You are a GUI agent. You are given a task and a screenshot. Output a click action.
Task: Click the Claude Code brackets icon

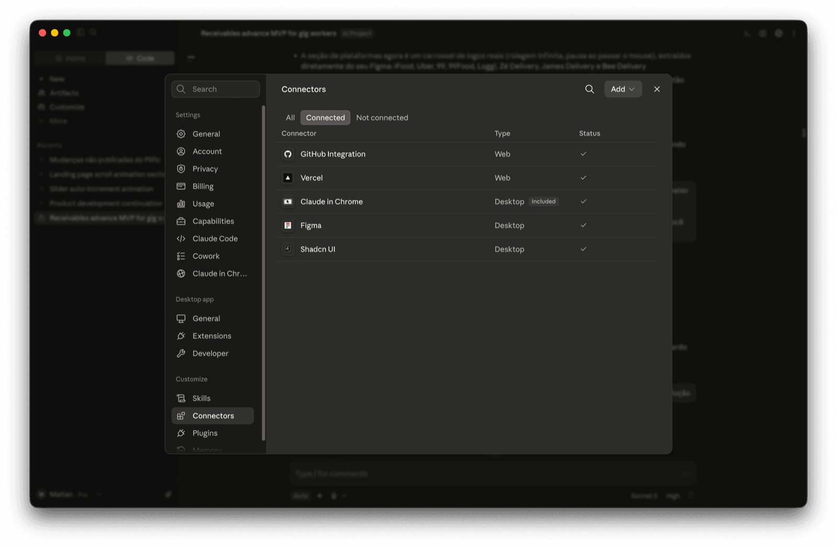[x=181, y=238]
